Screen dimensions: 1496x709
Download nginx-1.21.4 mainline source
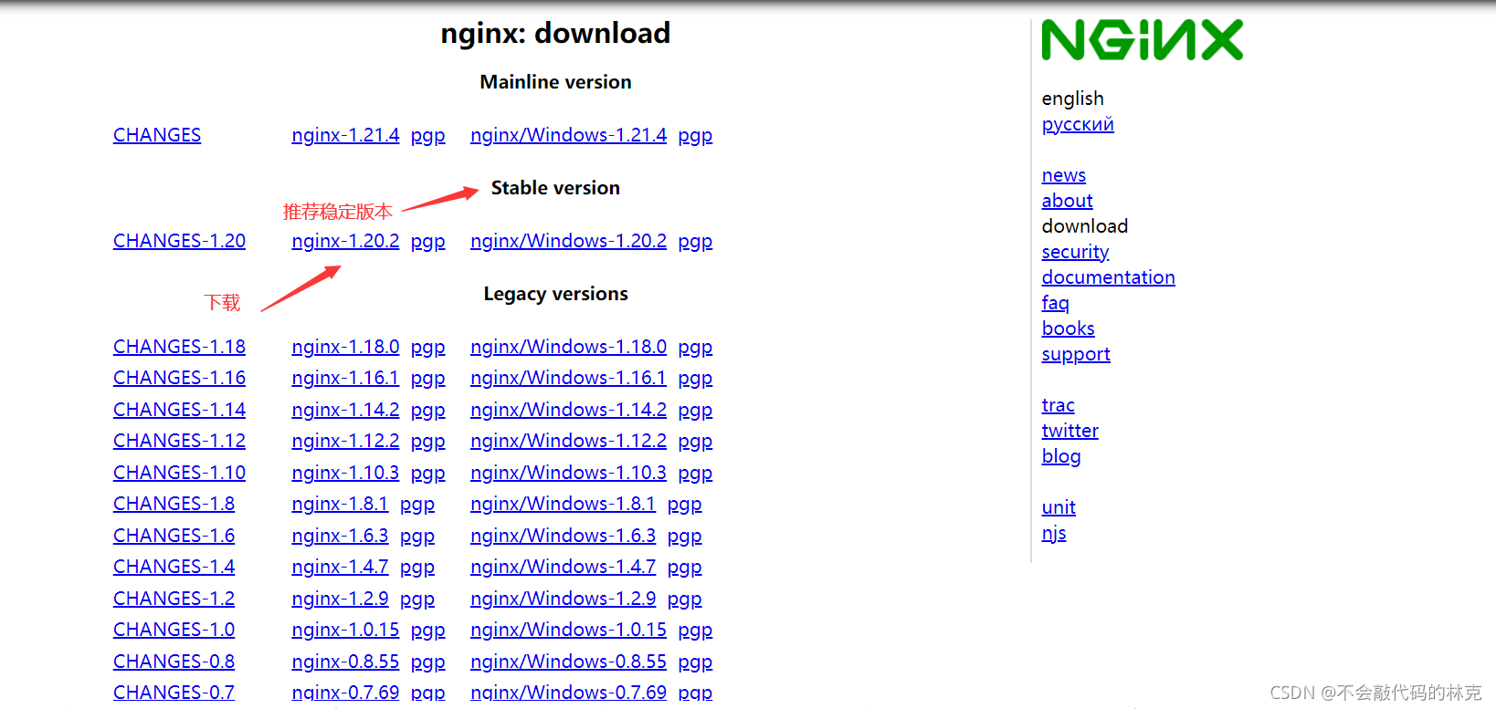pyautogui.click(x=345, y=135)
